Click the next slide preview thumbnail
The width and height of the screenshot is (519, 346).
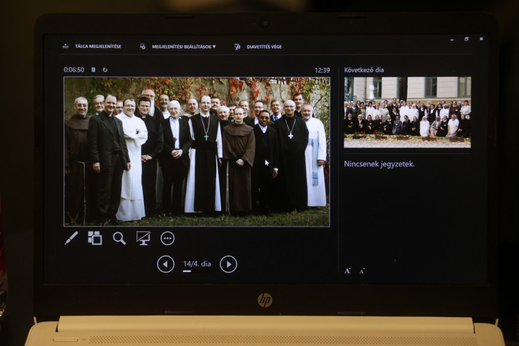pos(407,112)
